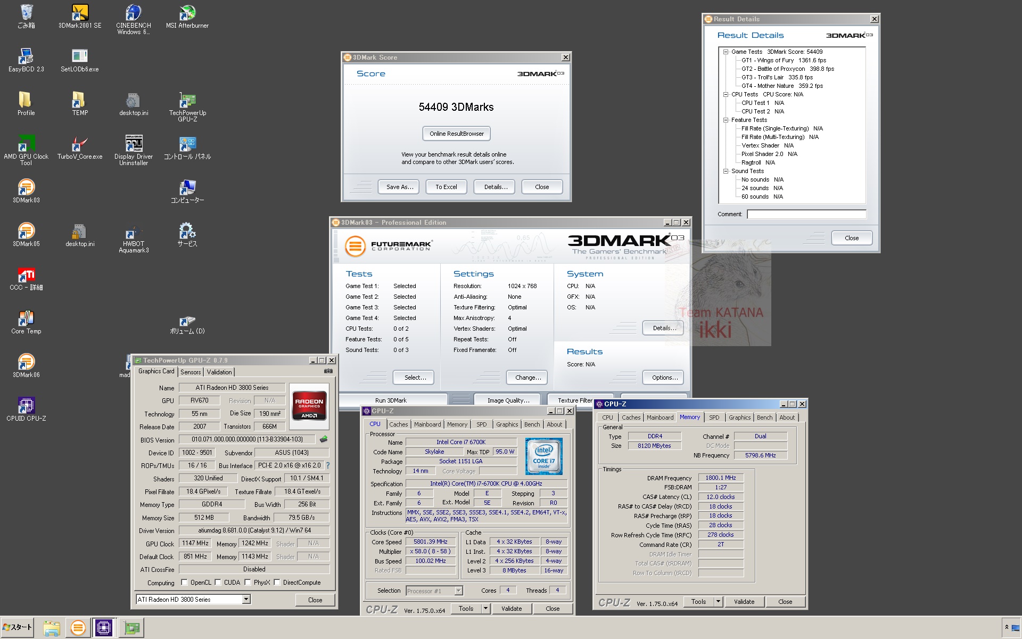The height and width of the screenshot is (639, 1022).
Task: Click Image Quality... button in 3DMark03
Action: [x=507, y=400]
